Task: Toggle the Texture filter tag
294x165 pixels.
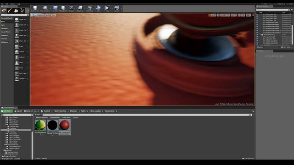Action: click(75, 117)
